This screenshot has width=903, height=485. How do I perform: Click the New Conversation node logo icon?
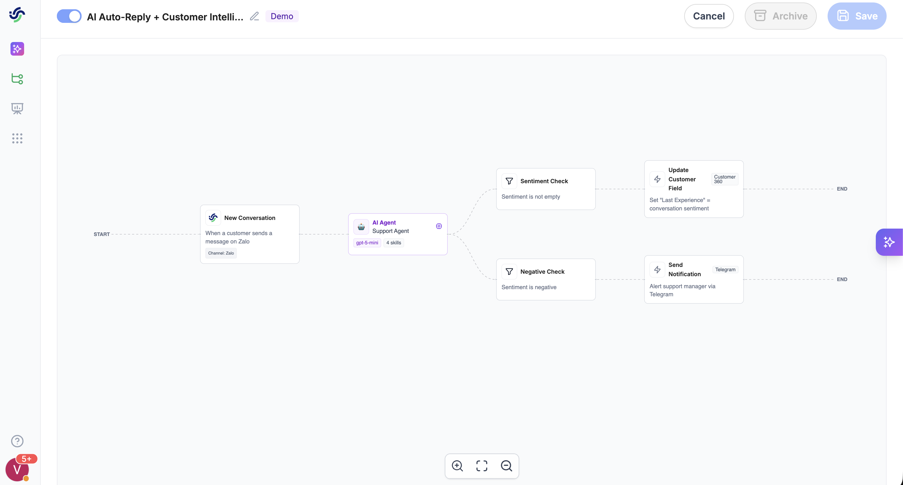[x=213, y=217]
